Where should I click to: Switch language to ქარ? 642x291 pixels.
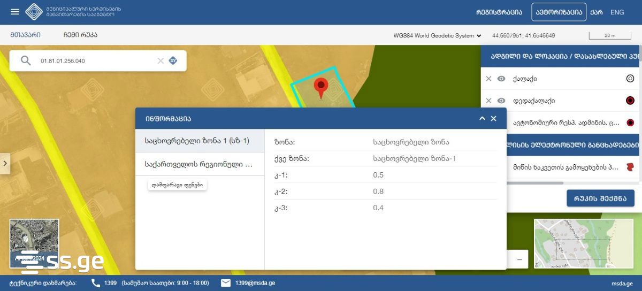pyautogui.click(x=597, y=12)
